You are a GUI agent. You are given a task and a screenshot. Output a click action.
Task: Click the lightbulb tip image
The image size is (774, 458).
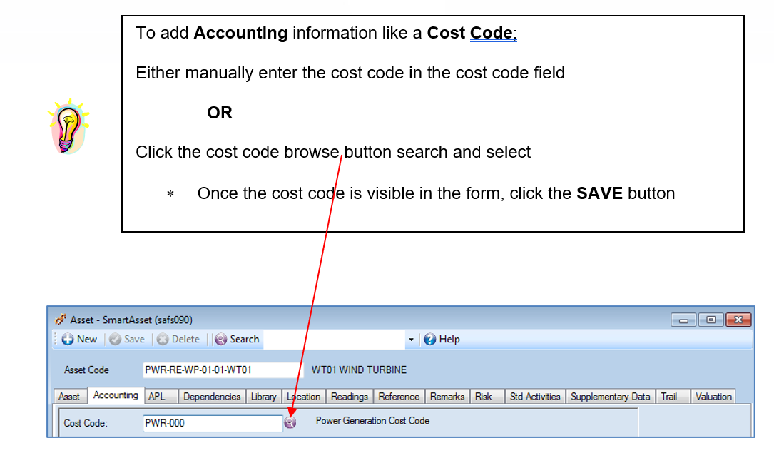[x=68, y=126]
